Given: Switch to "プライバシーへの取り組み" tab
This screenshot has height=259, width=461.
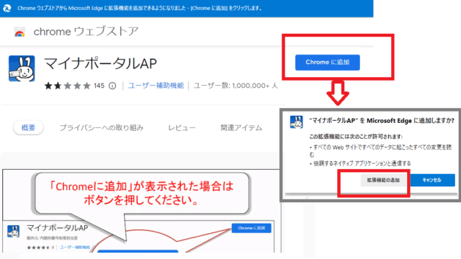Looking at the screenshot, I should click(x=102, y=128).
